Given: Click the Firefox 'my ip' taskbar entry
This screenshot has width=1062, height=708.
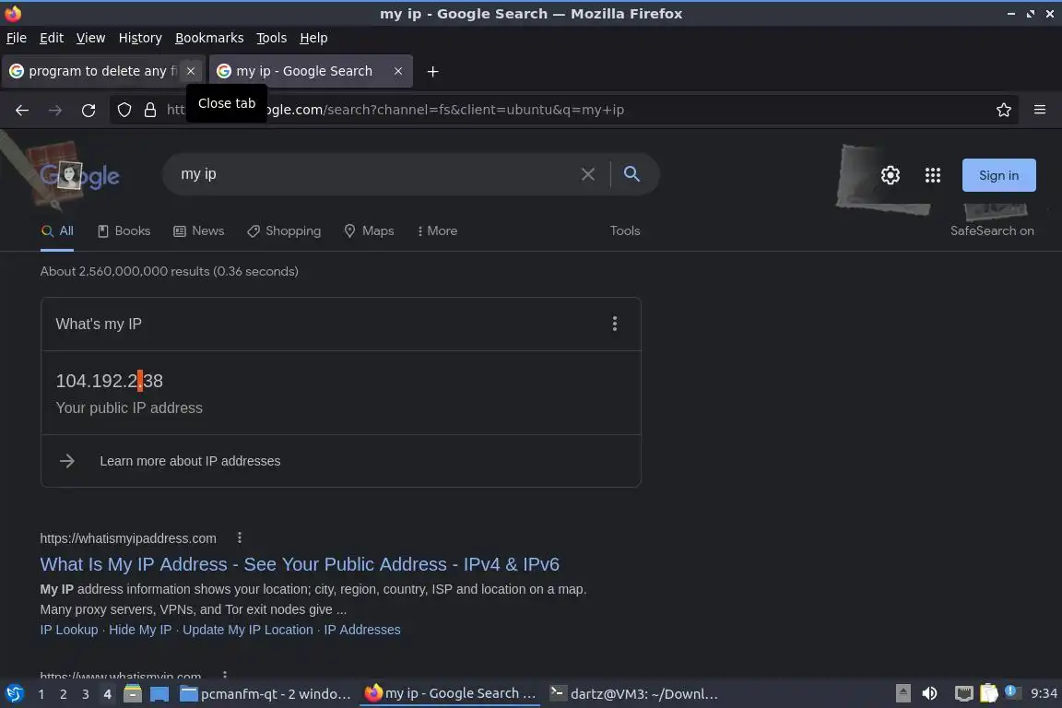Looking at the screenshot, I should [451, 694].
